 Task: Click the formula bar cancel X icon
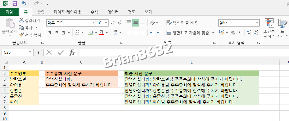49,52
